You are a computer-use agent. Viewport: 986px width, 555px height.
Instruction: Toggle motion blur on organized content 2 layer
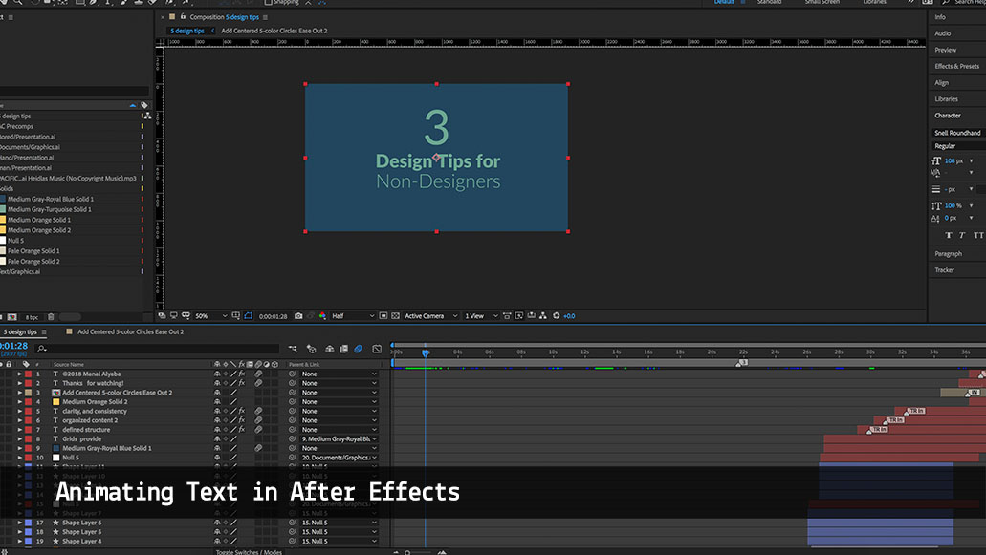(258, 420)
